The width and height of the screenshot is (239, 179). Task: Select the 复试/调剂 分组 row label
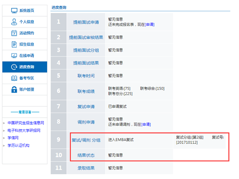click(86, 140)
